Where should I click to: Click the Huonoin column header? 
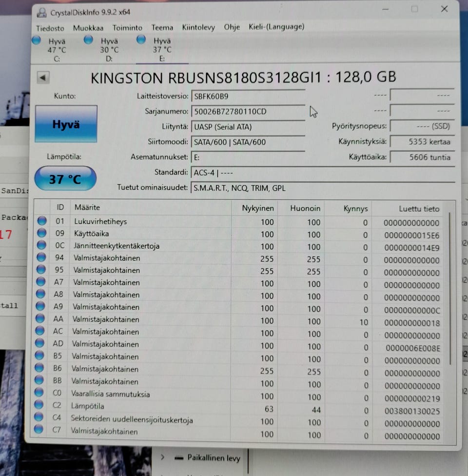coord(301,209)
